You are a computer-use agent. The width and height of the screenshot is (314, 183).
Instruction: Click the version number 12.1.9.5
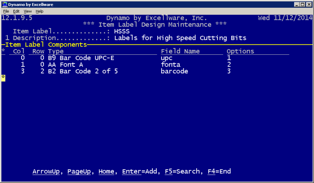point(17,18)
